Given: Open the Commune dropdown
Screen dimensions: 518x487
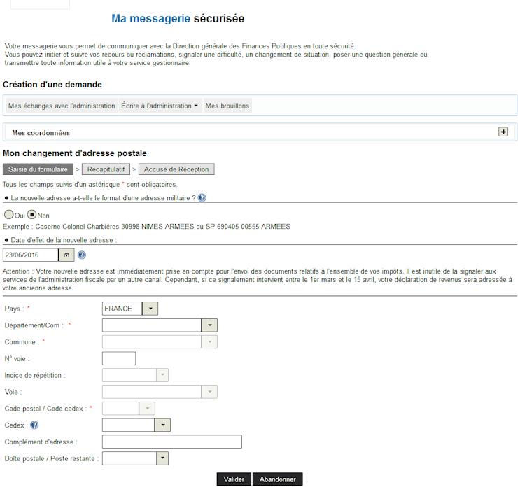Looking at the screenshot, I should tap(209, 341).
